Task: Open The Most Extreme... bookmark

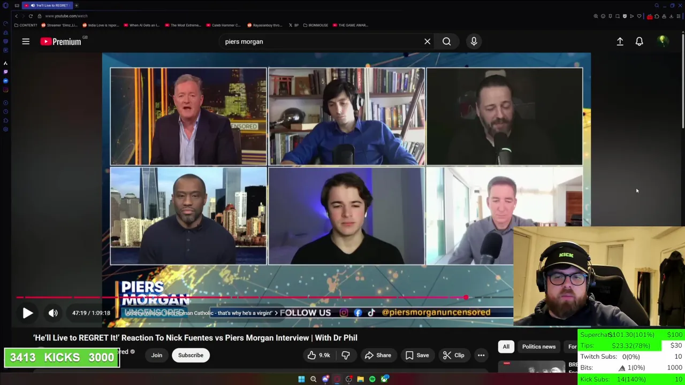Action: (x=183, y=25)
